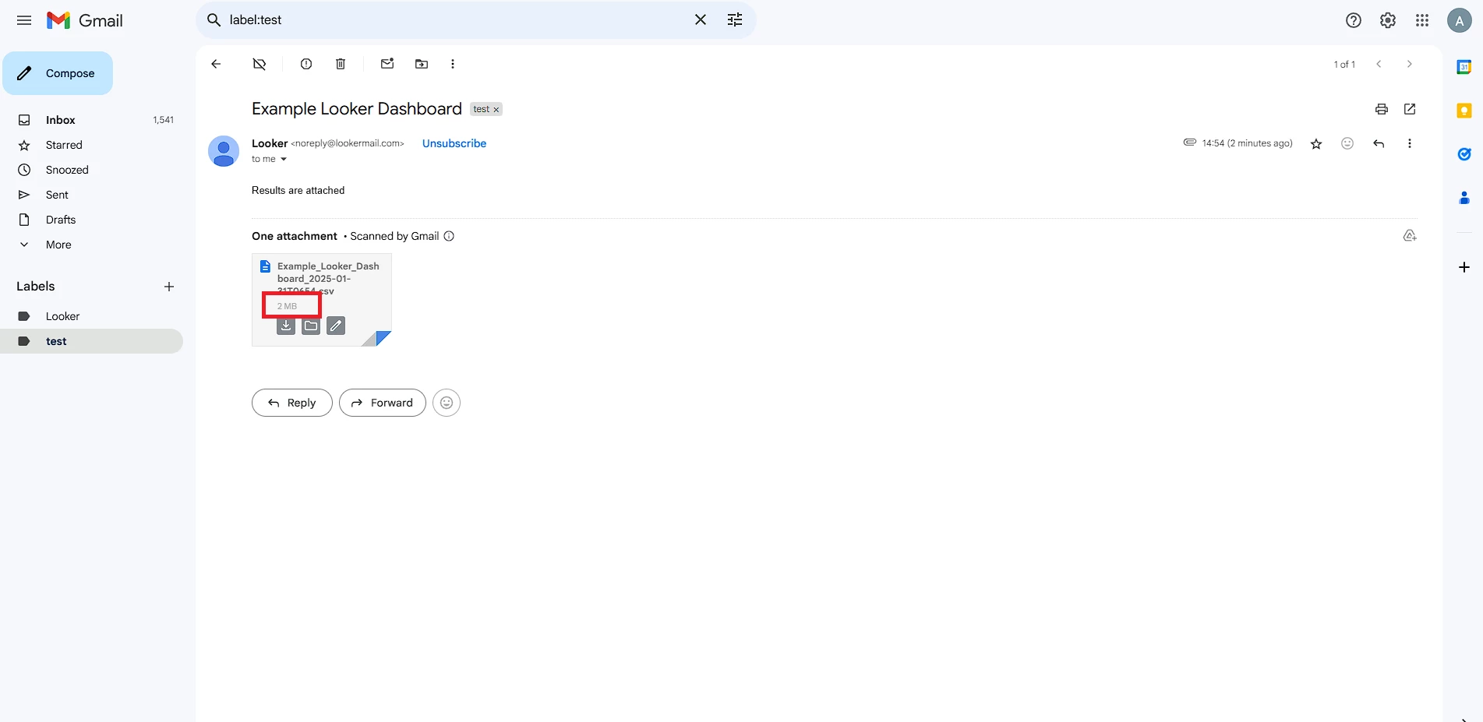Open Snoozed folder

click(x=92, y=170)
